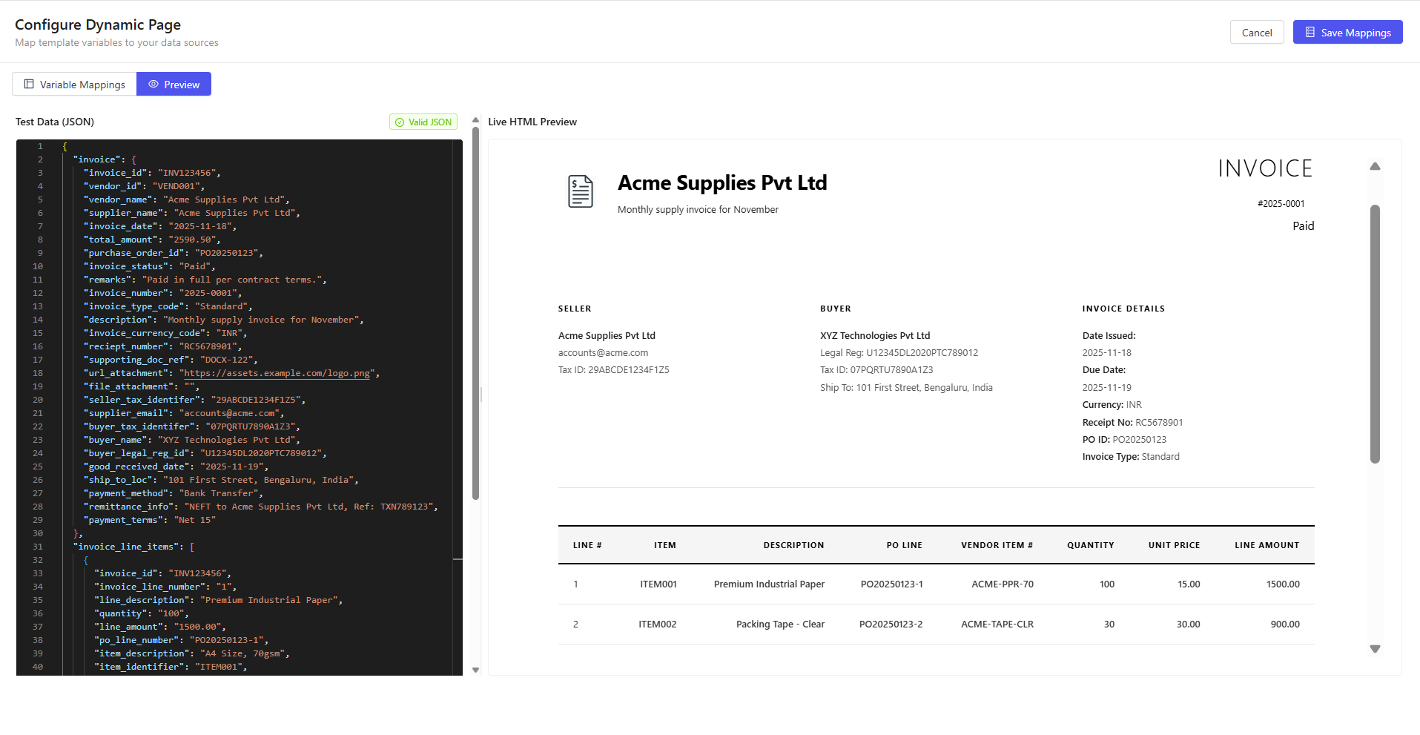Click the eye icon on the Preview tab
The width and height of the screenshot is (1420, 735).
pos(153,84)
